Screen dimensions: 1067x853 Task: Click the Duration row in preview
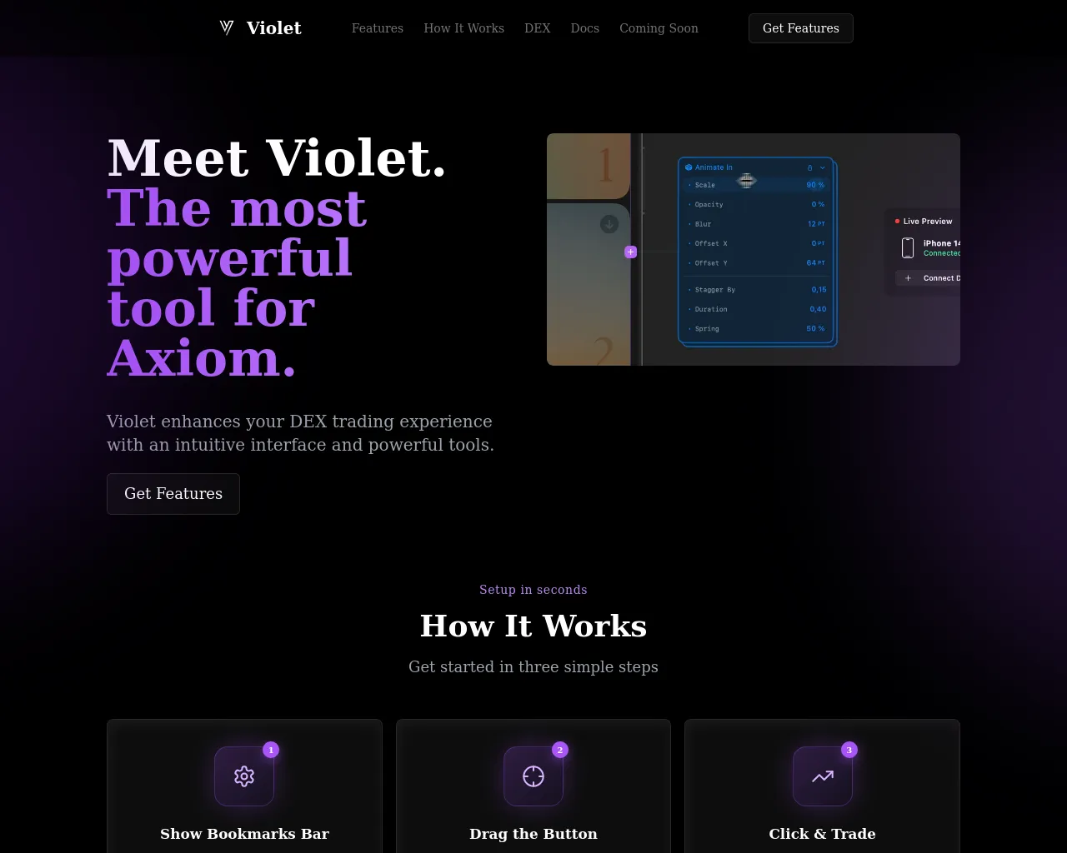756,309
